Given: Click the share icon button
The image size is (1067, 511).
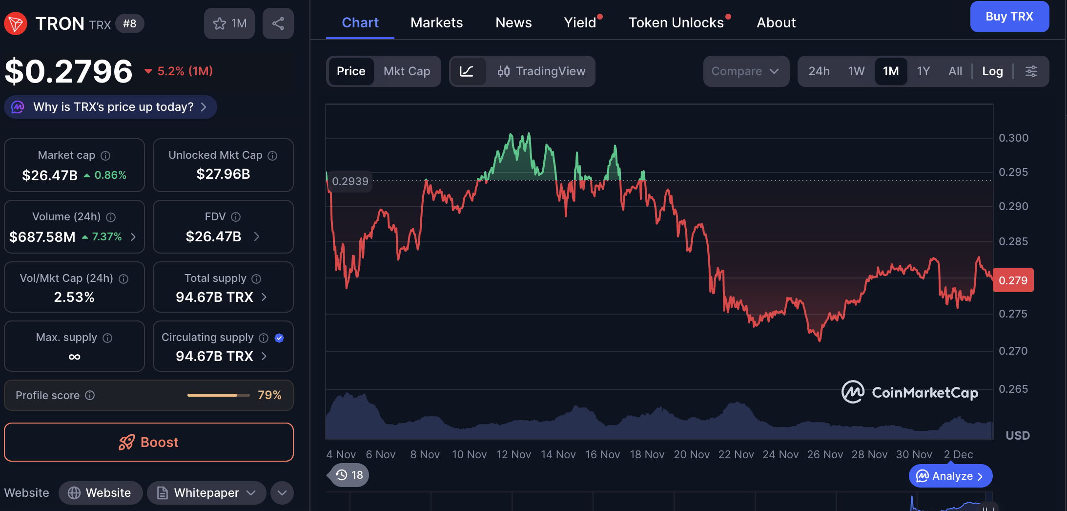Looking at the screenshot, I should coord(278,23).
